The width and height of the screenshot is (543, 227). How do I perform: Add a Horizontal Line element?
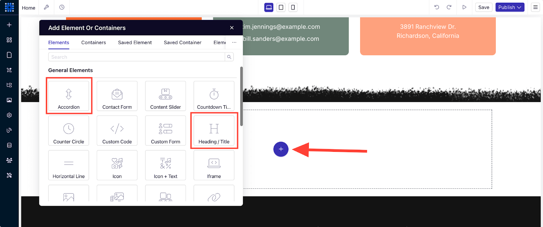click(69, 165)
